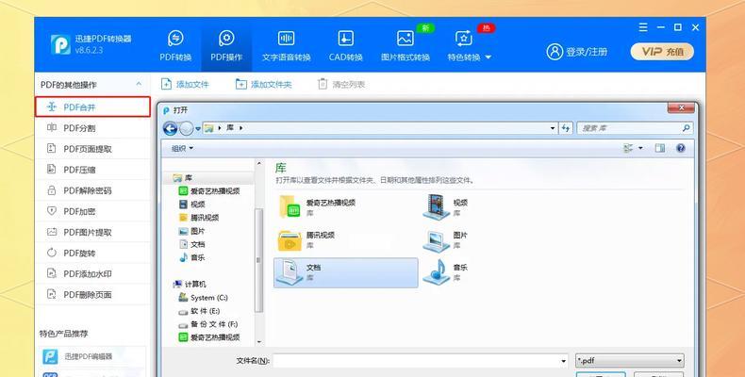The image size is (745, 377).
Task: Click the help question mark icon
Action: coord(680,149)
